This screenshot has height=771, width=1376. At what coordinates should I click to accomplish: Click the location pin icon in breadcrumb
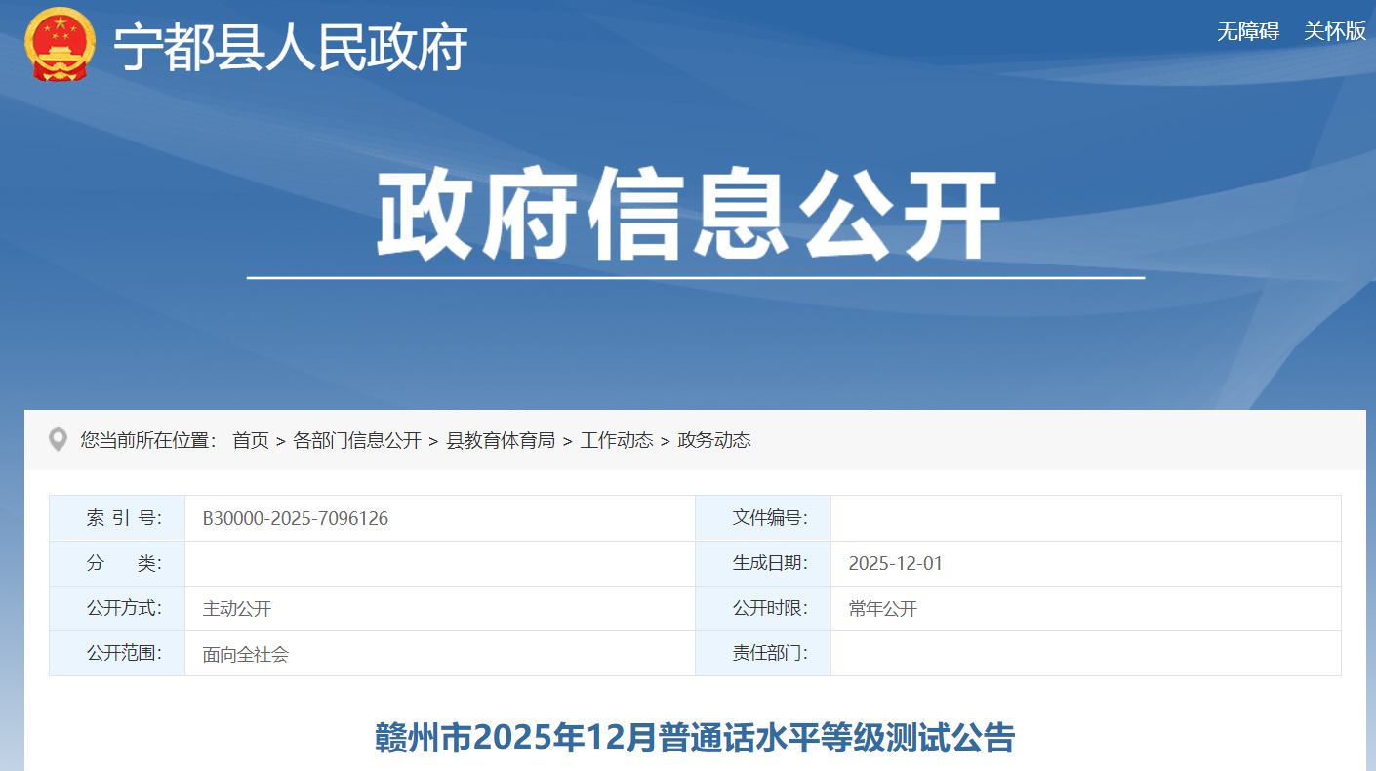click(59, 440)
